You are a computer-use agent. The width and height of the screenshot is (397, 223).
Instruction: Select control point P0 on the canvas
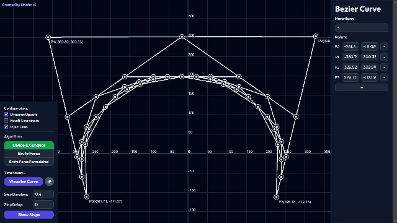[x=87, y=196]
